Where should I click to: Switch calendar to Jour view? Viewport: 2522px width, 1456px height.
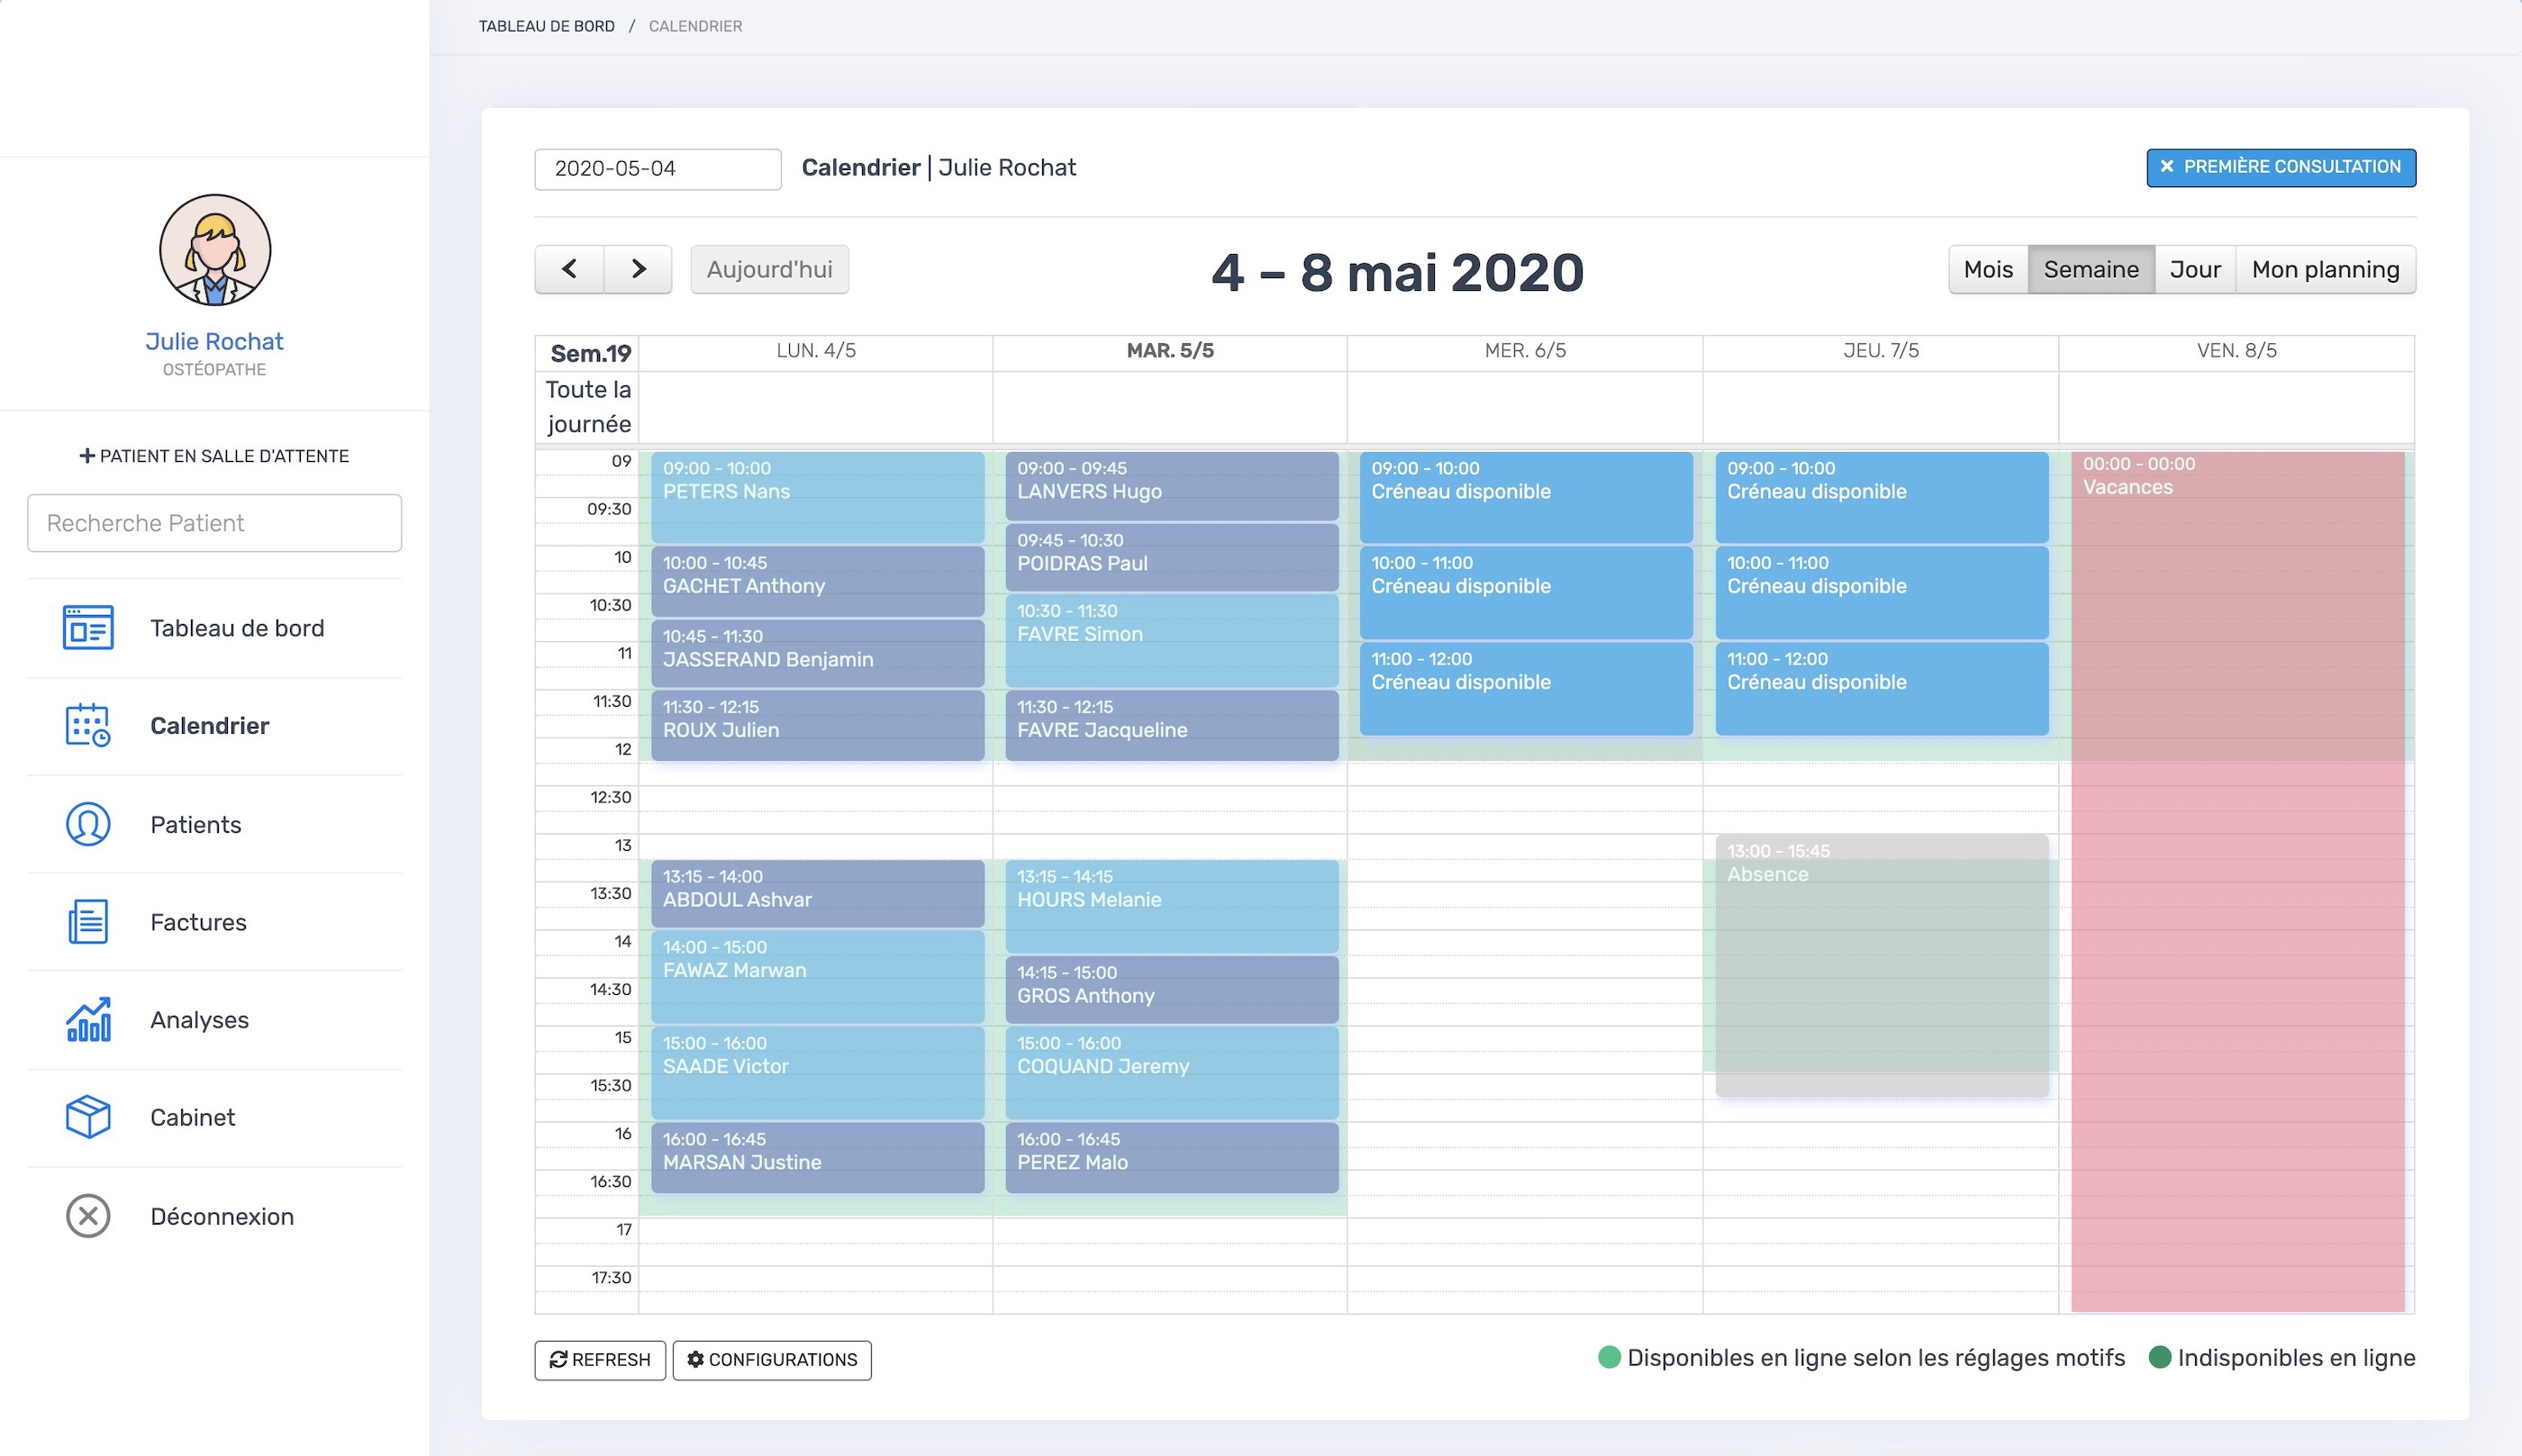(2196, 269)
